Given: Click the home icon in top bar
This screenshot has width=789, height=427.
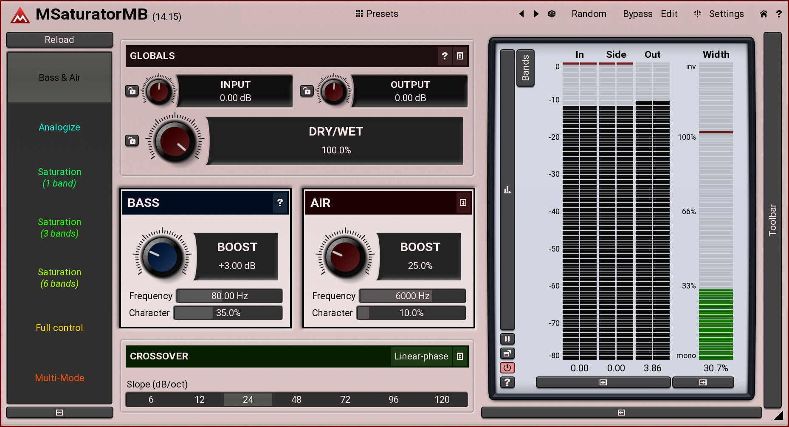Looking at the screenshot, I should click(x=764, y=14).
